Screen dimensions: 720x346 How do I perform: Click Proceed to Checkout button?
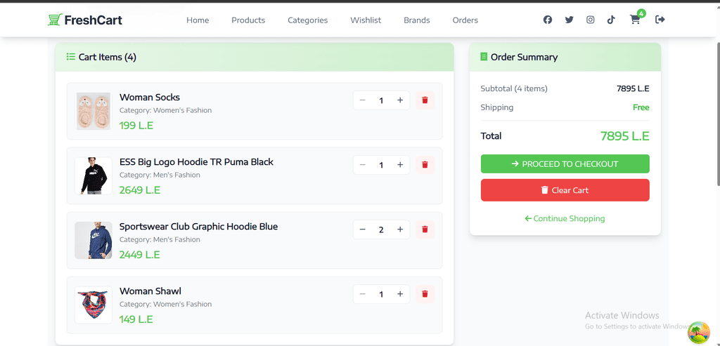tap(565, 164)
